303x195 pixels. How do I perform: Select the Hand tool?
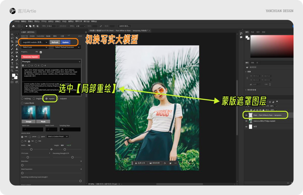click(16, 67)
